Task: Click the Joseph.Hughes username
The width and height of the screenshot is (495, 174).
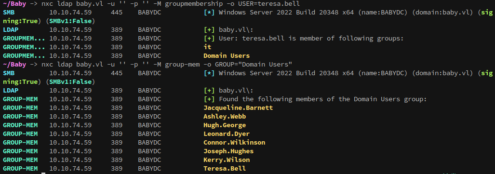Action: coord(228,151)
